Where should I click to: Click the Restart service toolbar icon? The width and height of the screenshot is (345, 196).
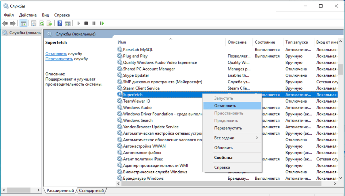click(102, 23)
